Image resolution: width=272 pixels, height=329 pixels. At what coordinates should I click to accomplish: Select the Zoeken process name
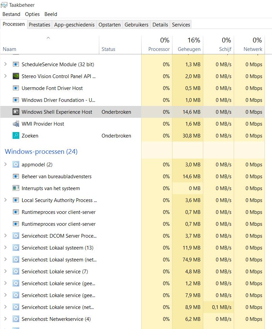point(30,136)
